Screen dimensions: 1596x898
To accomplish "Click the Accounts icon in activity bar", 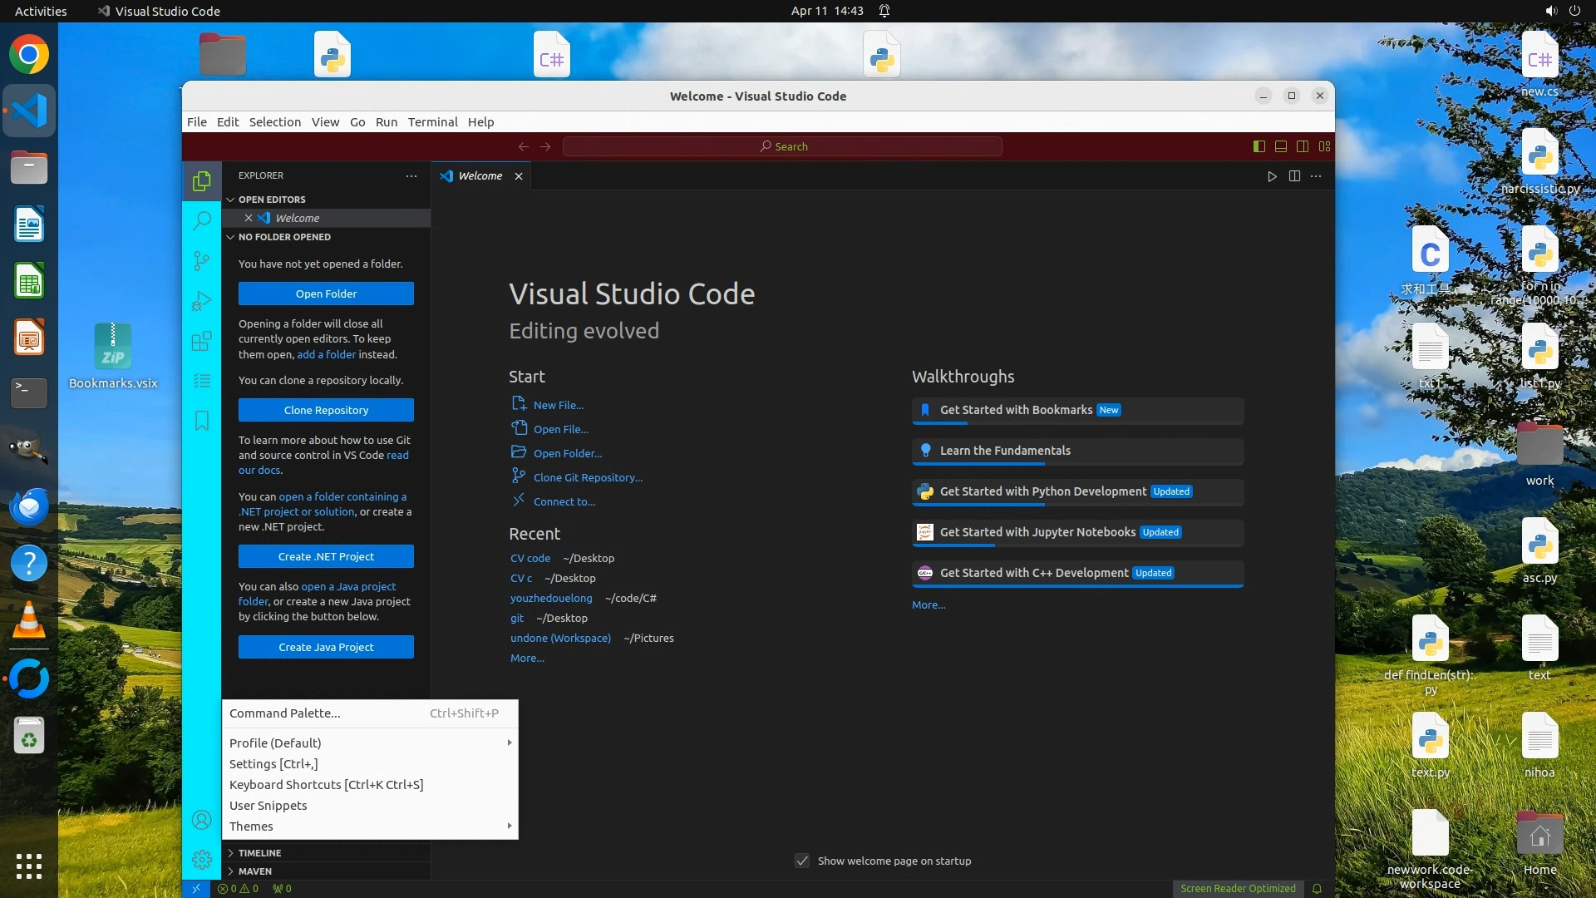I will [x=201, y=821].
